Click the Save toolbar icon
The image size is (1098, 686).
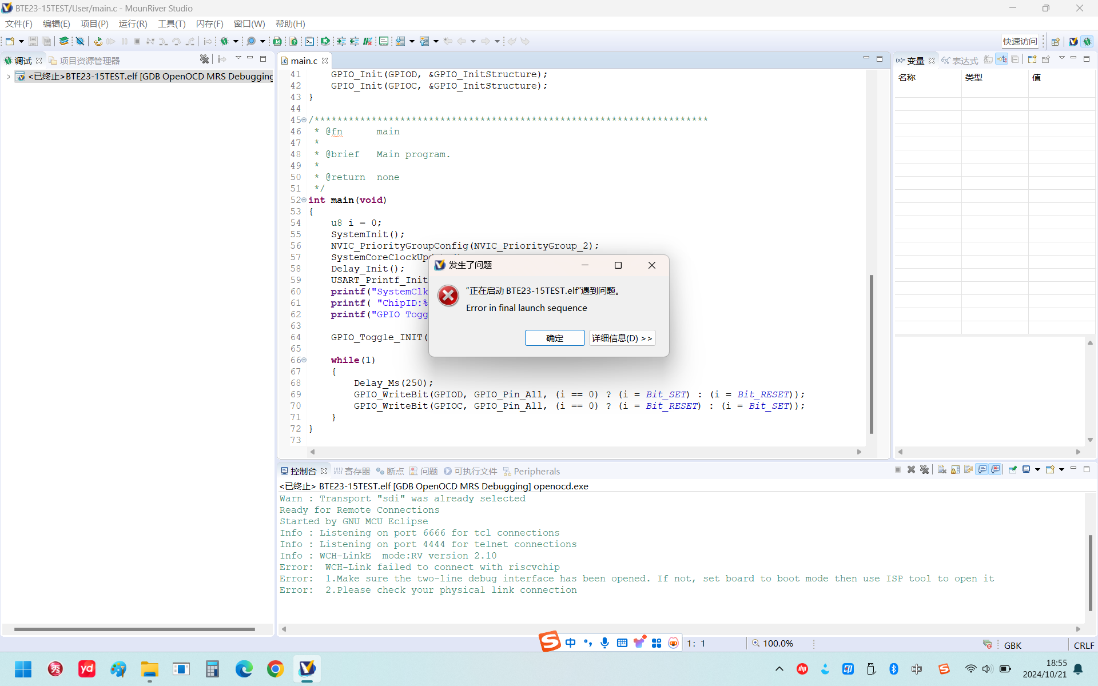(x=33, y=41)
